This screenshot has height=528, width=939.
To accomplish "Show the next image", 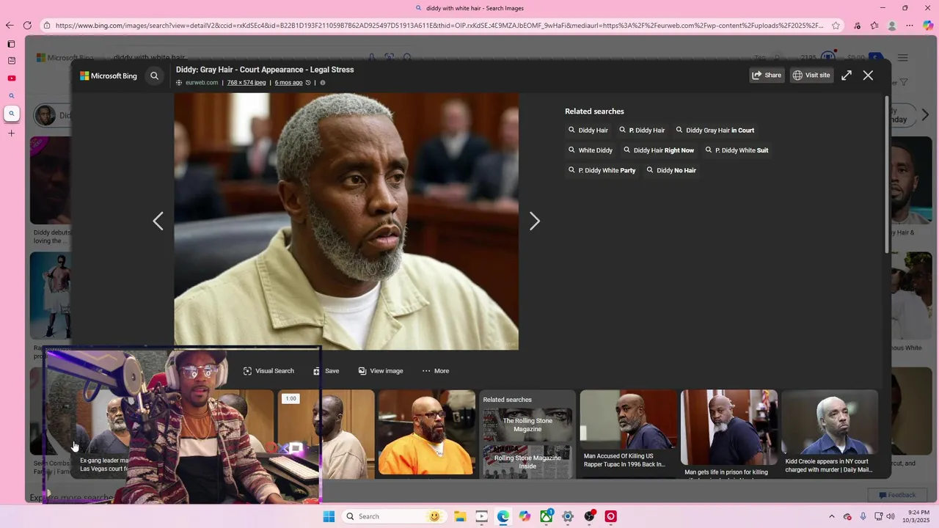I will 535,221.
